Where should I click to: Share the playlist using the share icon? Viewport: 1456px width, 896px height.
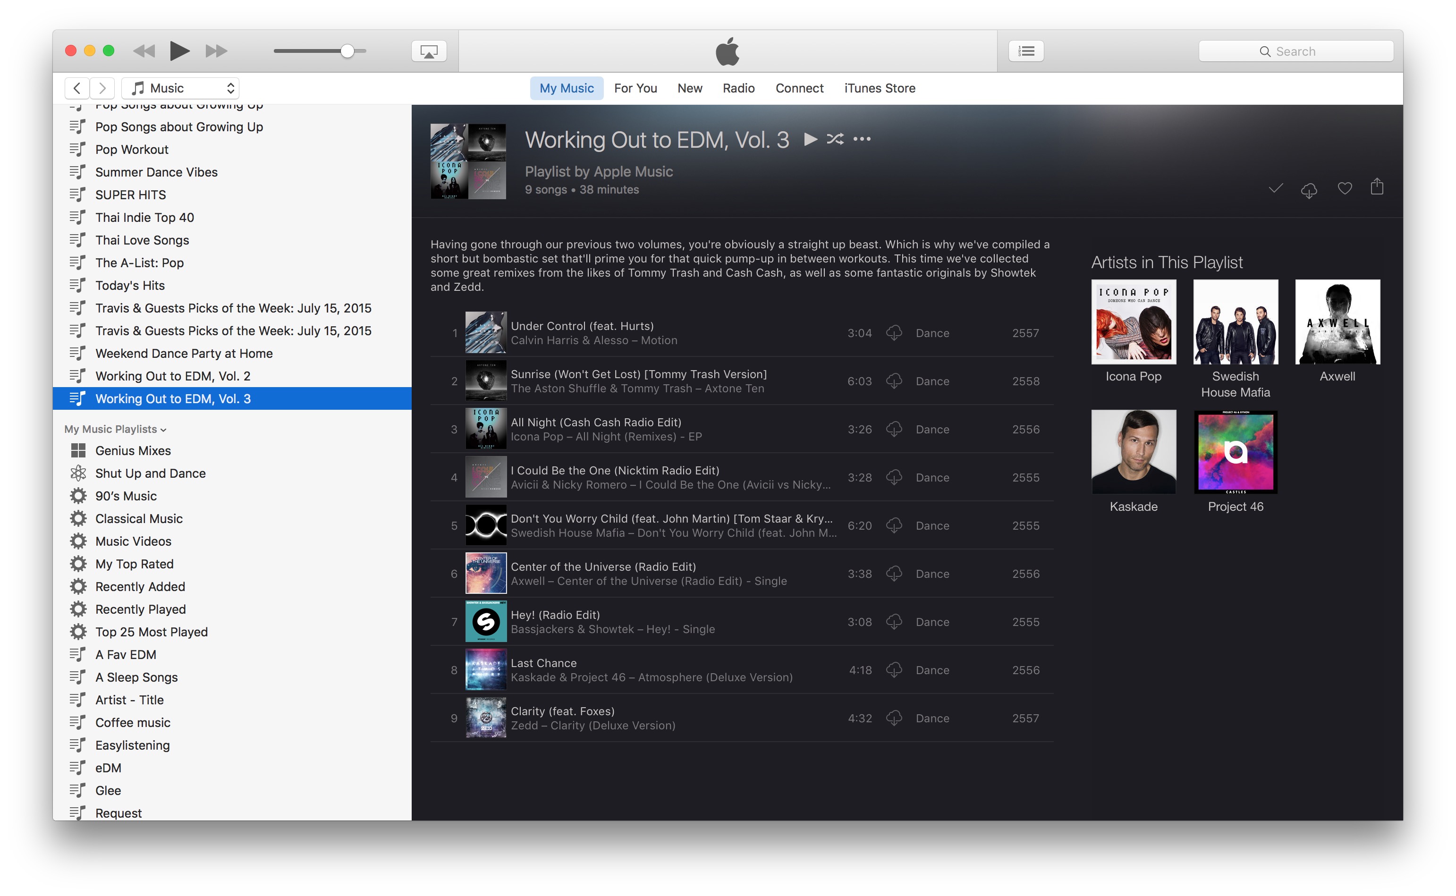point(1377,186)
